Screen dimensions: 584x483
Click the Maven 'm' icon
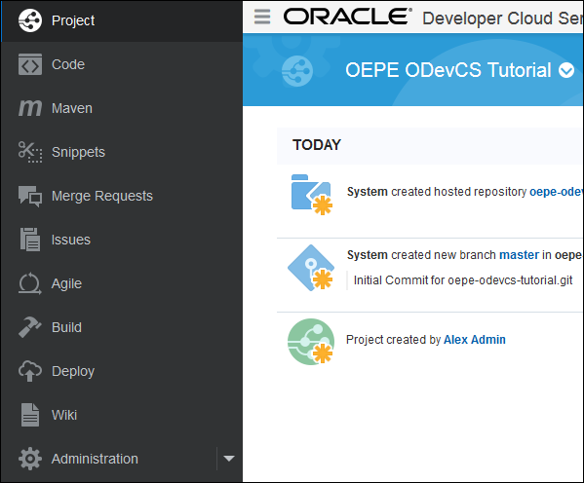30,108
